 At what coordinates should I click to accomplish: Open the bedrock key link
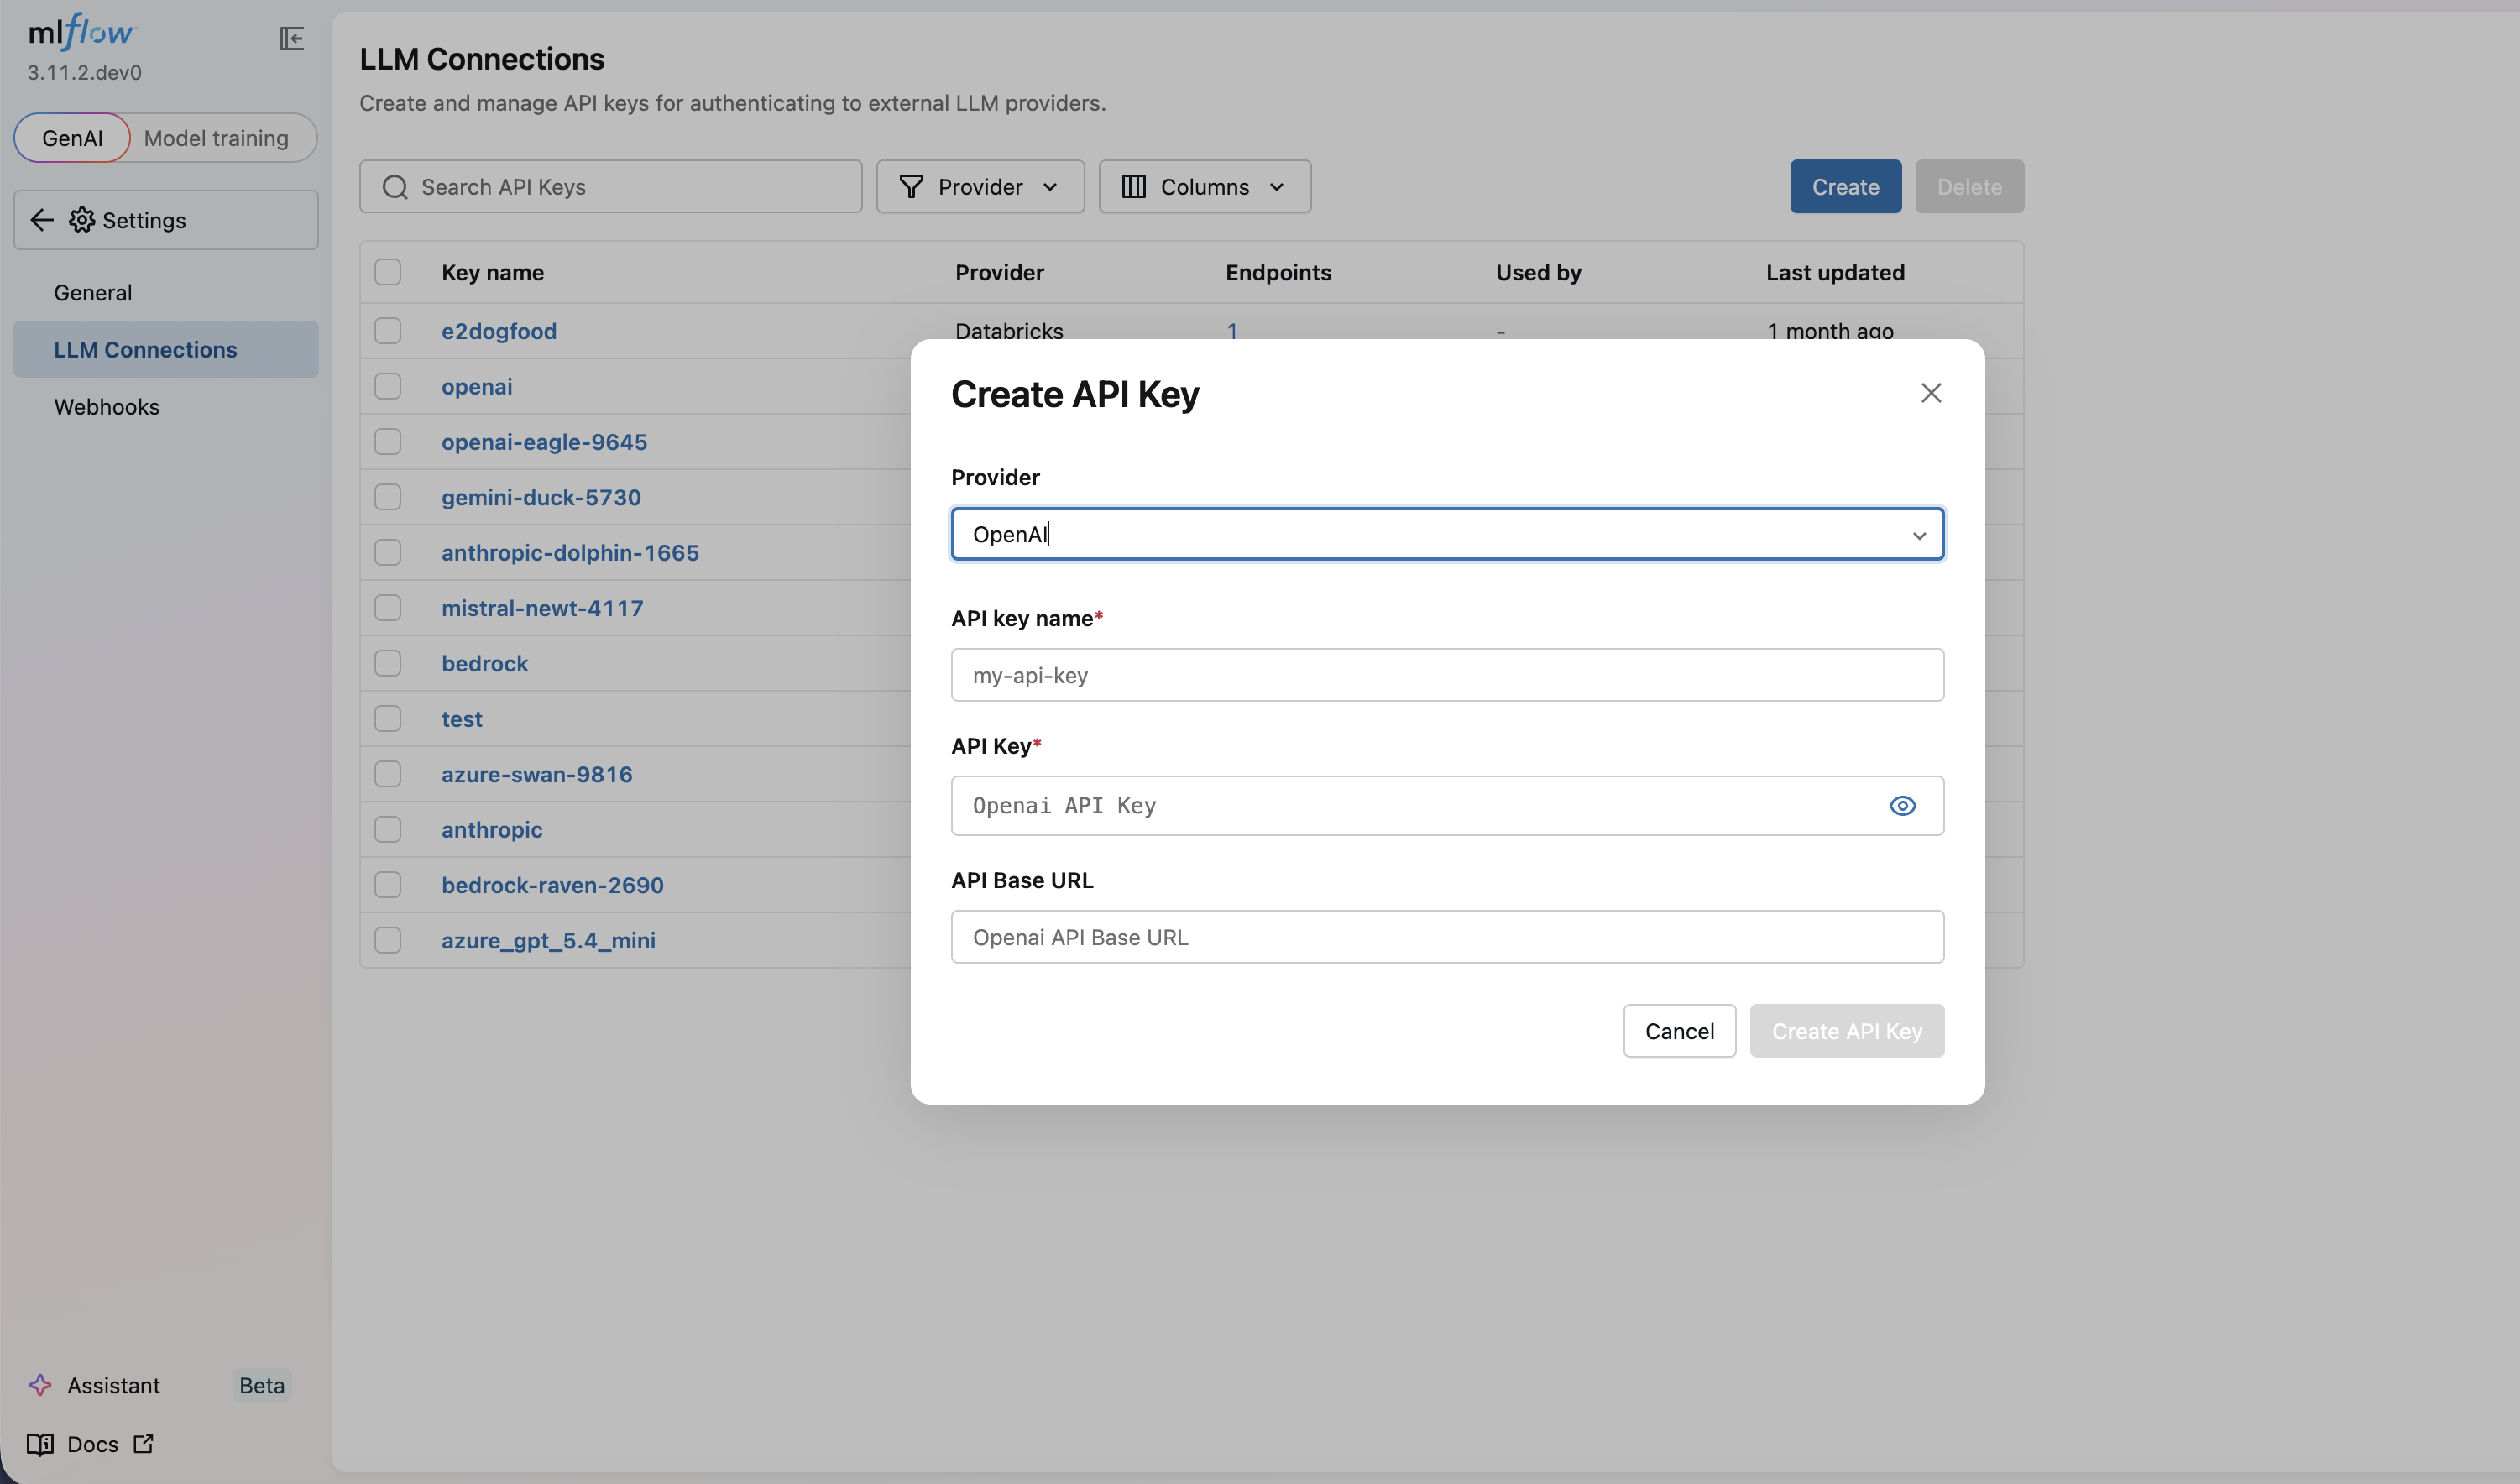(485, 663)
